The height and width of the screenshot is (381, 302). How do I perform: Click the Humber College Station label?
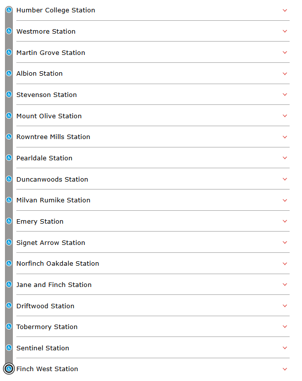(55, 10)
